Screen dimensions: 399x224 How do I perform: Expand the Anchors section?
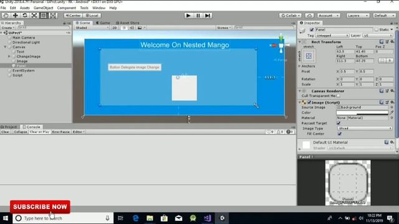coord(300,66)
